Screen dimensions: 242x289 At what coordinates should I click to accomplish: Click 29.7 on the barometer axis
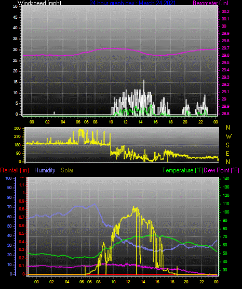225,48
